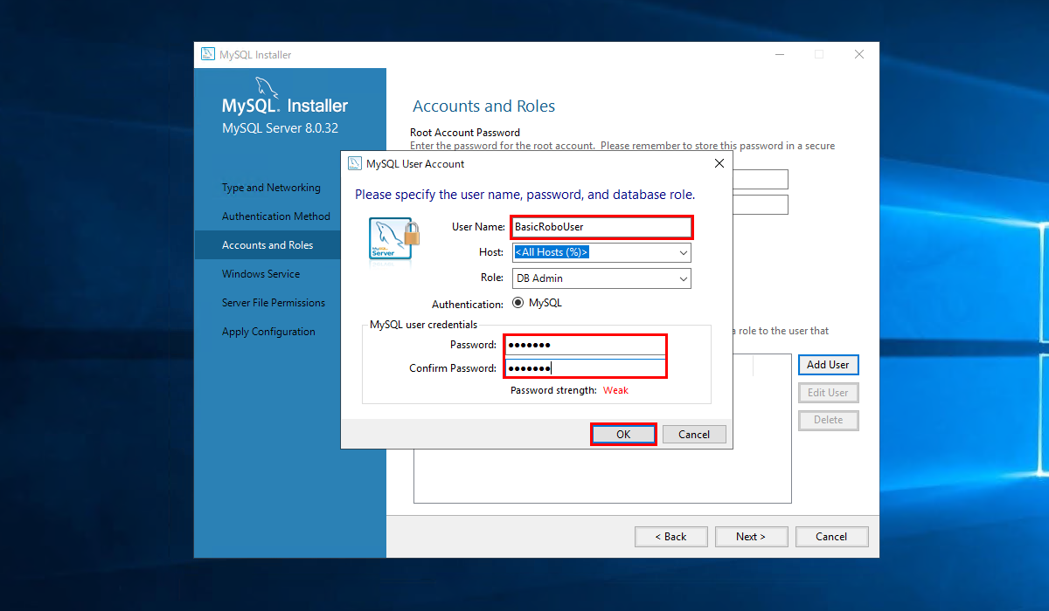The image size is (1049, 611).
Task: Open the Authentication Method step
Action: pos(276,216)
